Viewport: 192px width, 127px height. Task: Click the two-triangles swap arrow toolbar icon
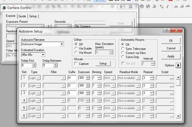[x=162, y=6]
